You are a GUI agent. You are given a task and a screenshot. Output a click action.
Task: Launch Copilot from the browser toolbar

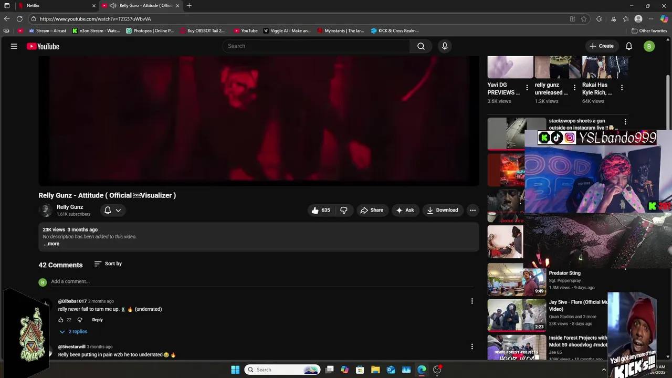click(664, 19)
